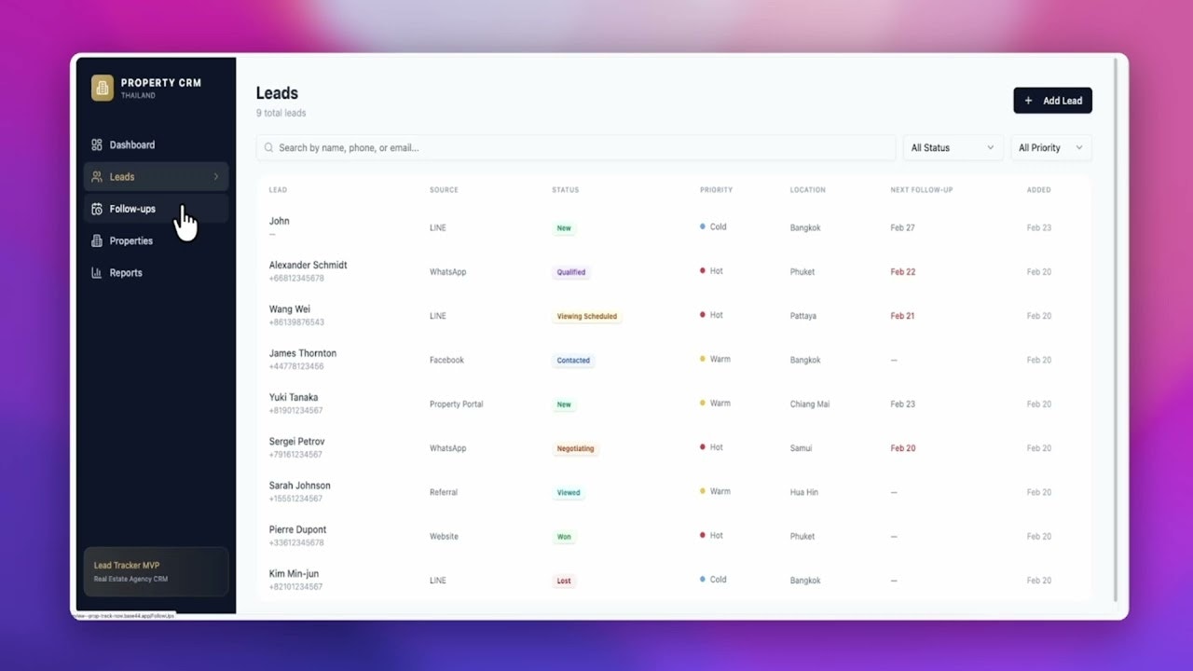Open the Reports section
The width and height of the screenshot is (1193, 671).
tap(156, 272)
